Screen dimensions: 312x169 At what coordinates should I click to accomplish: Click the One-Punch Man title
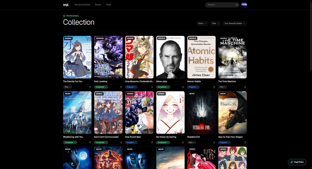[x=133, y=137]
